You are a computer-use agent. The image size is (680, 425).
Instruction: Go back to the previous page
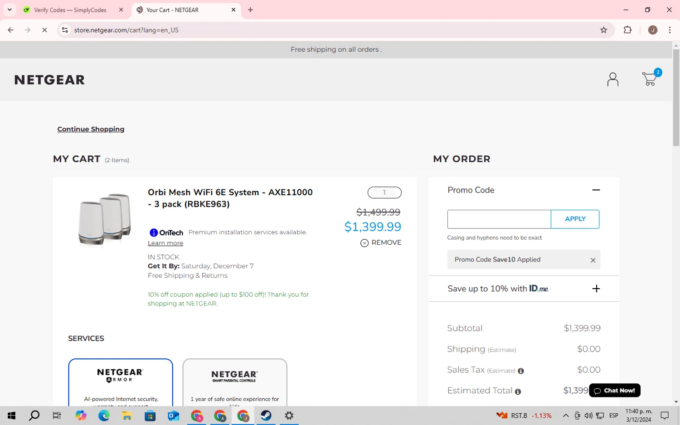tap(11, 30)
